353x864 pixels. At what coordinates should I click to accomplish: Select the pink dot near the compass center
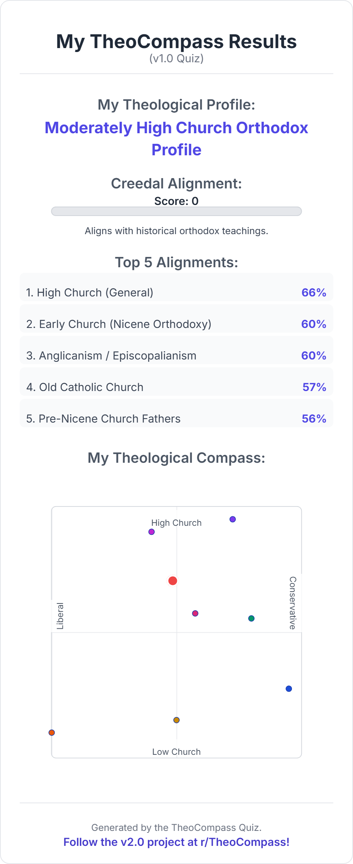[x=195, y=613]
